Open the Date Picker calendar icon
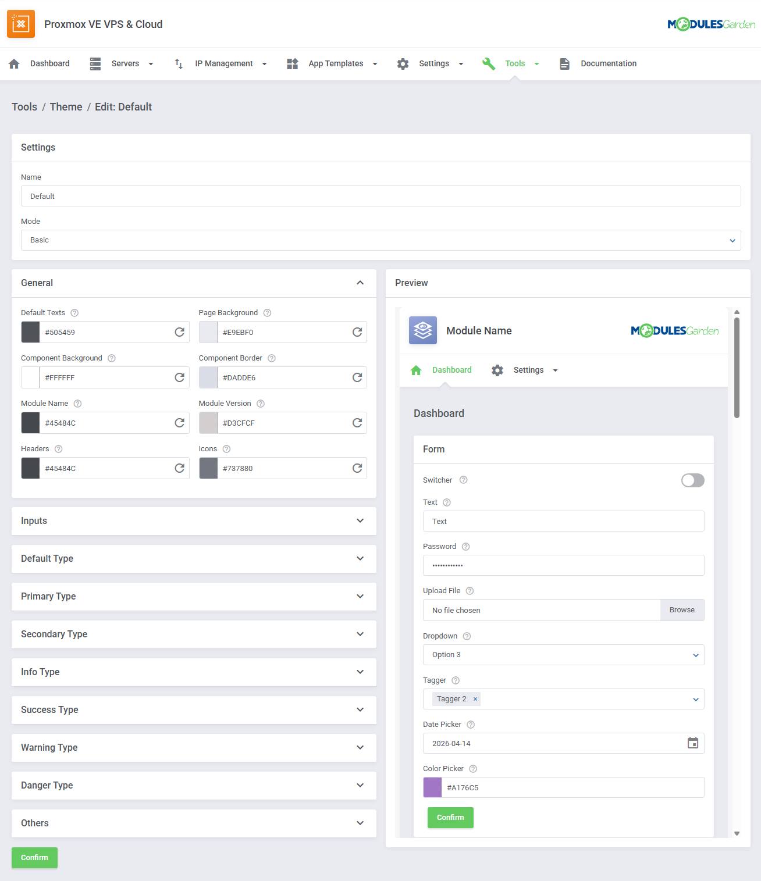 tap(692, 743)
